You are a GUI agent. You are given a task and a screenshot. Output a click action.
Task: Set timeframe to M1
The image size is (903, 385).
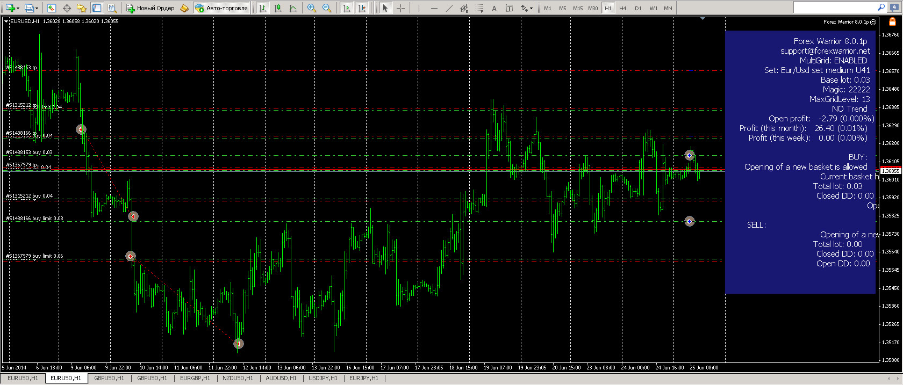[x=548, y=8]
